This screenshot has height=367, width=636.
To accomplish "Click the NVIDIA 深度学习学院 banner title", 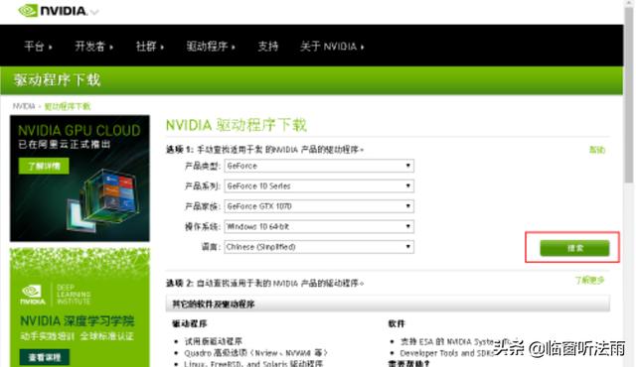I will coord(78,321).
